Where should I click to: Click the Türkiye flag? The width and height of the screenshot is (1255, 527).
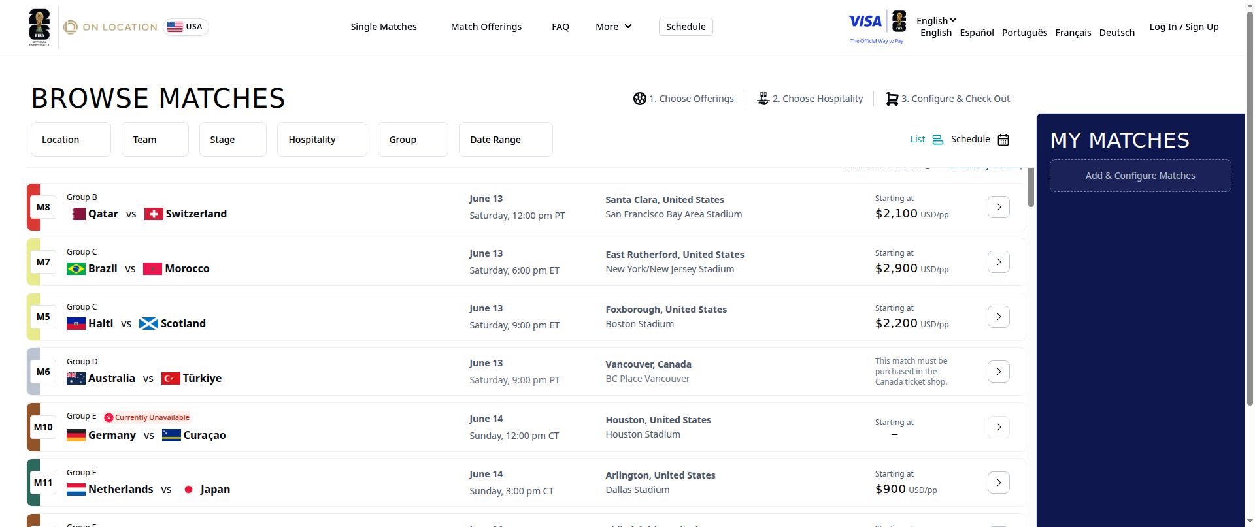(x=171, y=378)
